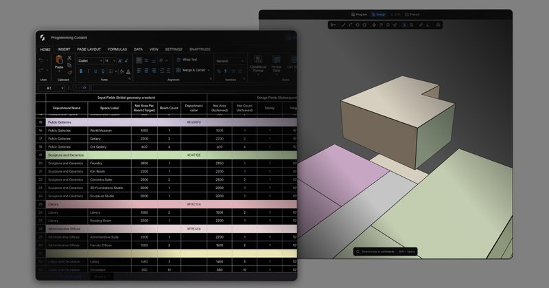Toggle Wrap Text
The image size is (549, 288).
point(187,60)
